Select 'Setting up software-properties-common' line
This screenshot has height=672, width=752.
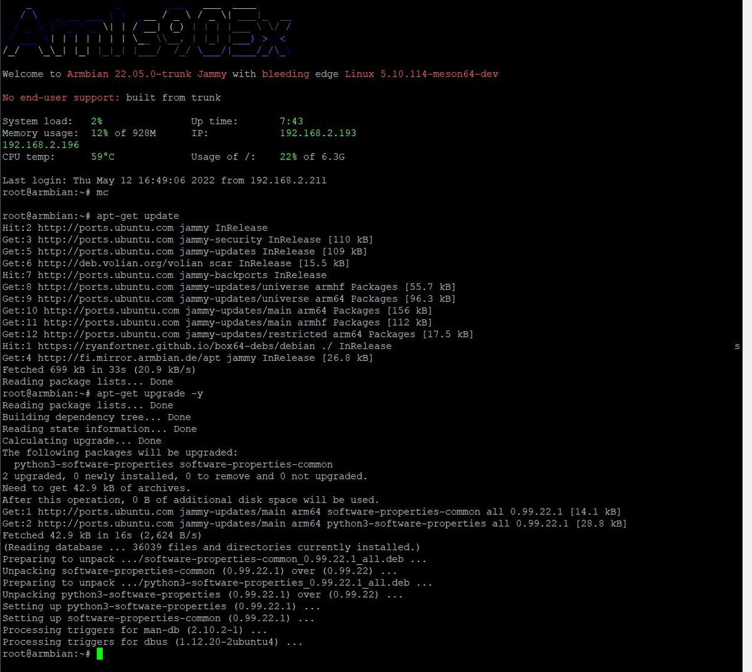(159, 619)
